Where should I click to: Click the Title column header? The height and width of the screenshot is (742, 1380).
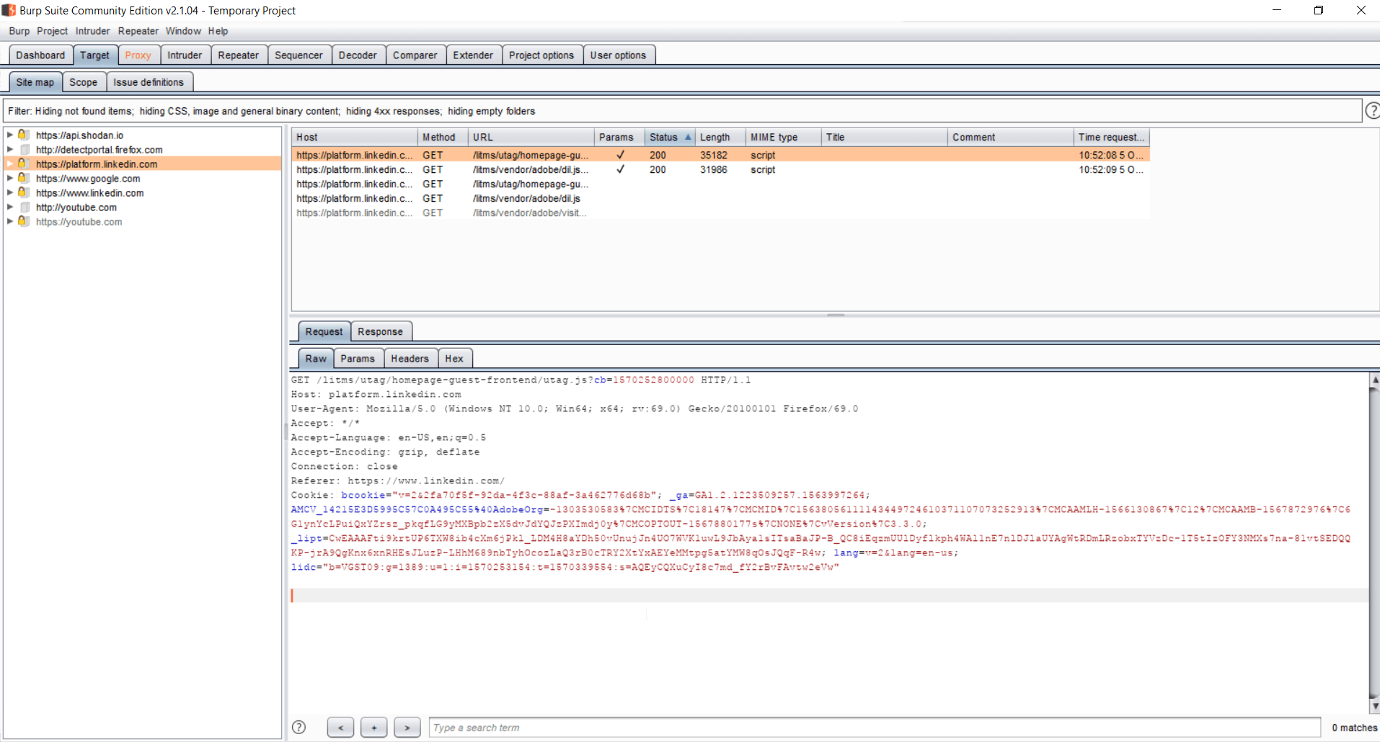pos(885,137)
